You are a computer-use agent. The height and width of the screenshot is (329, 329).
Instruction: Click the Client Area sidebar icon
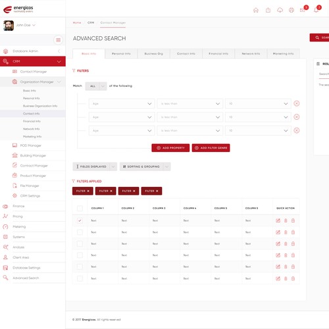click(5, 257)
